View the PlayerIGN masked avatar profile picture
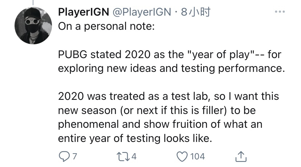This screenshot has height=167, width=301. [33, 25]
